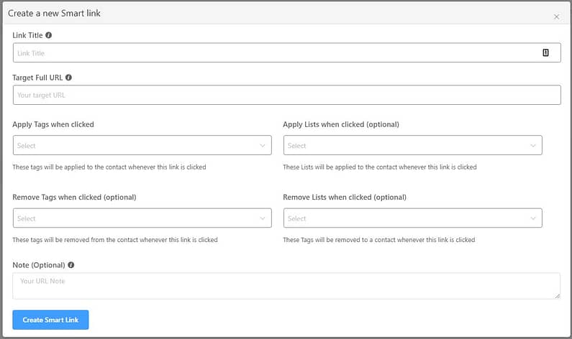Screen dimensions: 572x339
Task: Open the Remove Tags when clicked dropdown
Action: 142,218
